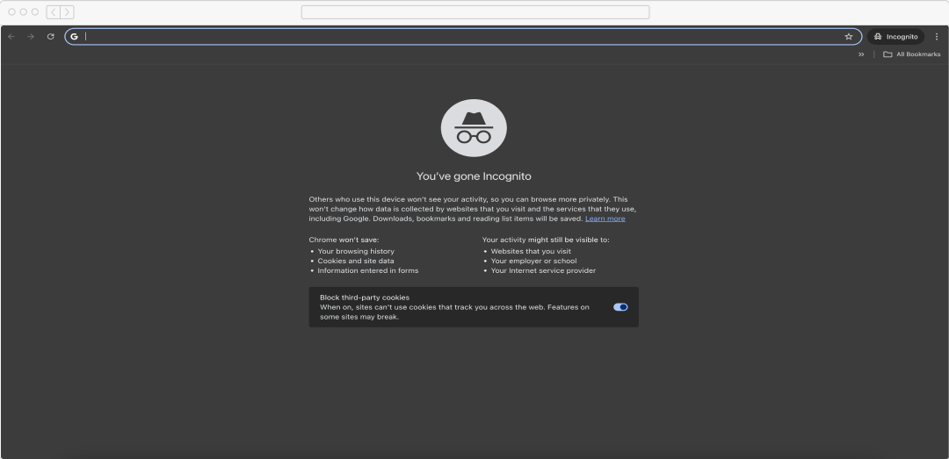The height and width of the screenshot is (459, 949).
Task: Click the browser back arrow button
Action: [x=11, y=36]
